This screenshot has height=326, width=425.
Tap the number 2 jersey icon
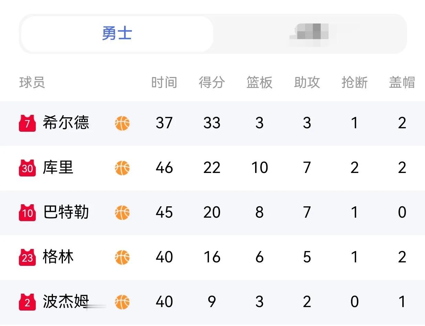27,302
